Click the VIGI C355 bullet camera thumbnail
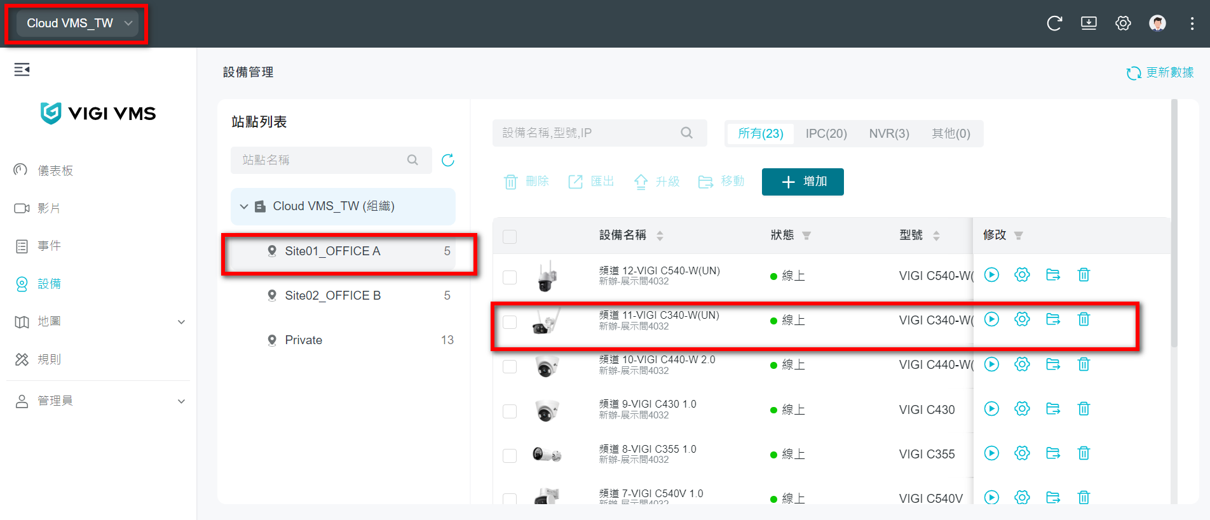The height and width of the screenshot is (520, 1210). 547,454
